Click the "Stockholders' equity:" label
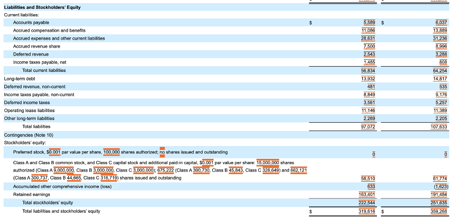452x221 pixels. (25, 142)
